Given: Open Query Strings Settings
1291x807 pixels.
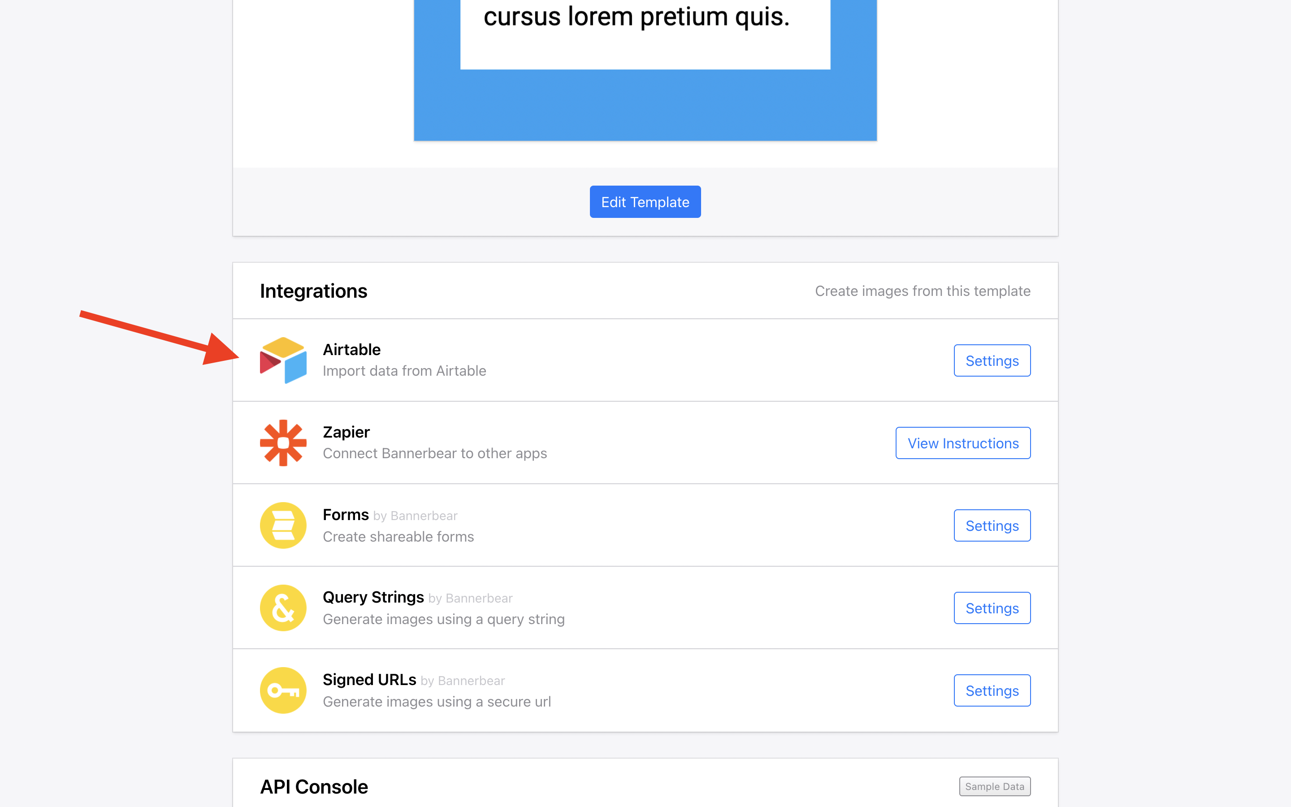Looking at the screenshot, I should 992,608.
